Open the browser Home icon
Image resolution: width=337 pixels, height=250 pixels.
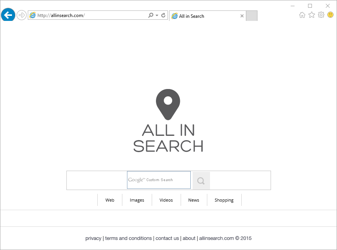[302, 15]
